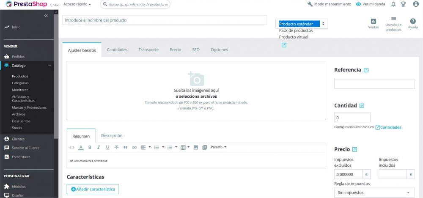
Task: Insert an image in editor
Action: [196, 147]
